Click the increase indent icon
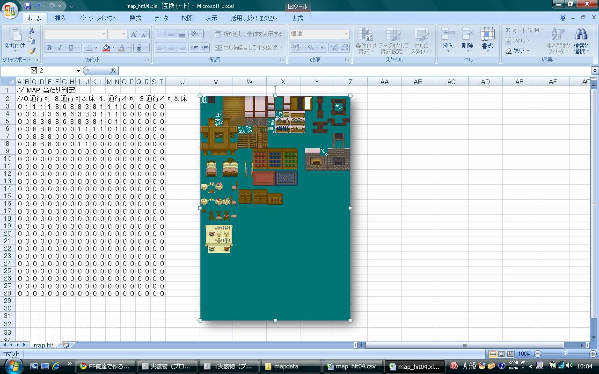The width and height of the screenshot is (599, 374). [x=205, y=48]
